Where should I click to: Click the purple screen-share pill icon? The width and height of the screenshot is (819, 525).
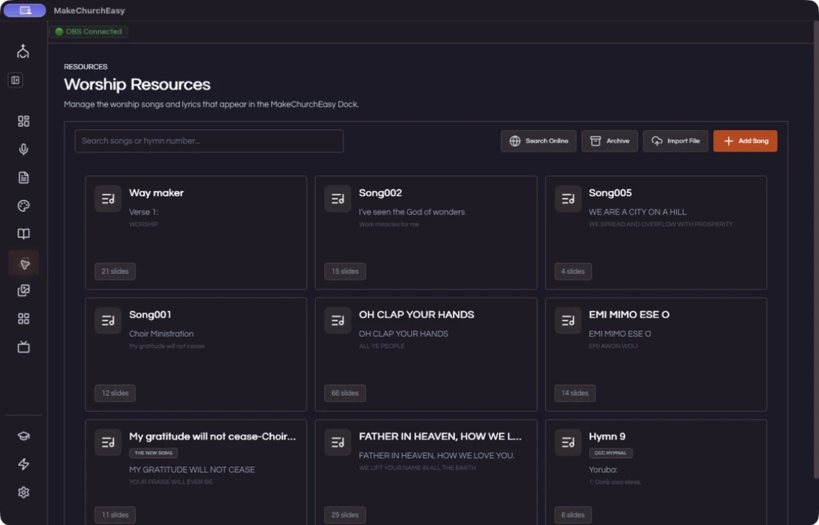click(x=25, y=10)
